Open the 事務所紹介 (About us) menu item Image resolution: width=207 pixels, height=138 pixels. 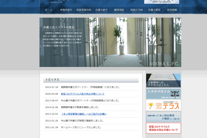click(66, 10)
